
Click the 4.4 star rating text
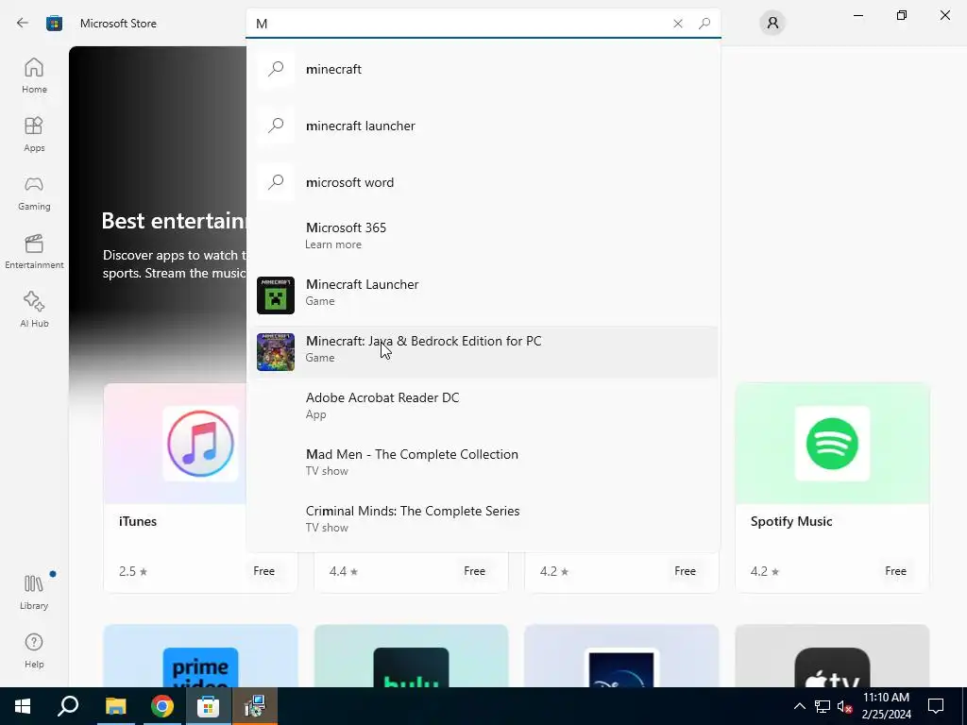[x=344, y=571]
